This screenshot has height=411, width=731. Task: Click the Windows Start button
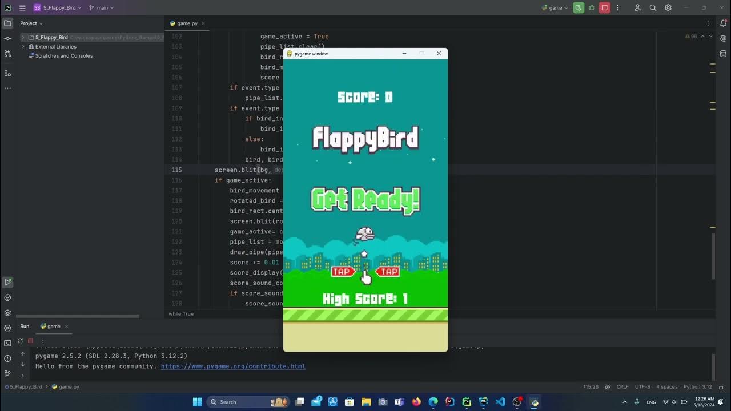(198, 401)
